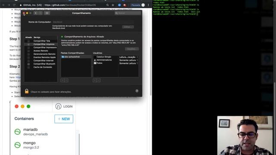Click the site lock icon in address bar
Screen dimensions: 276x155
[x=21, y=5]
